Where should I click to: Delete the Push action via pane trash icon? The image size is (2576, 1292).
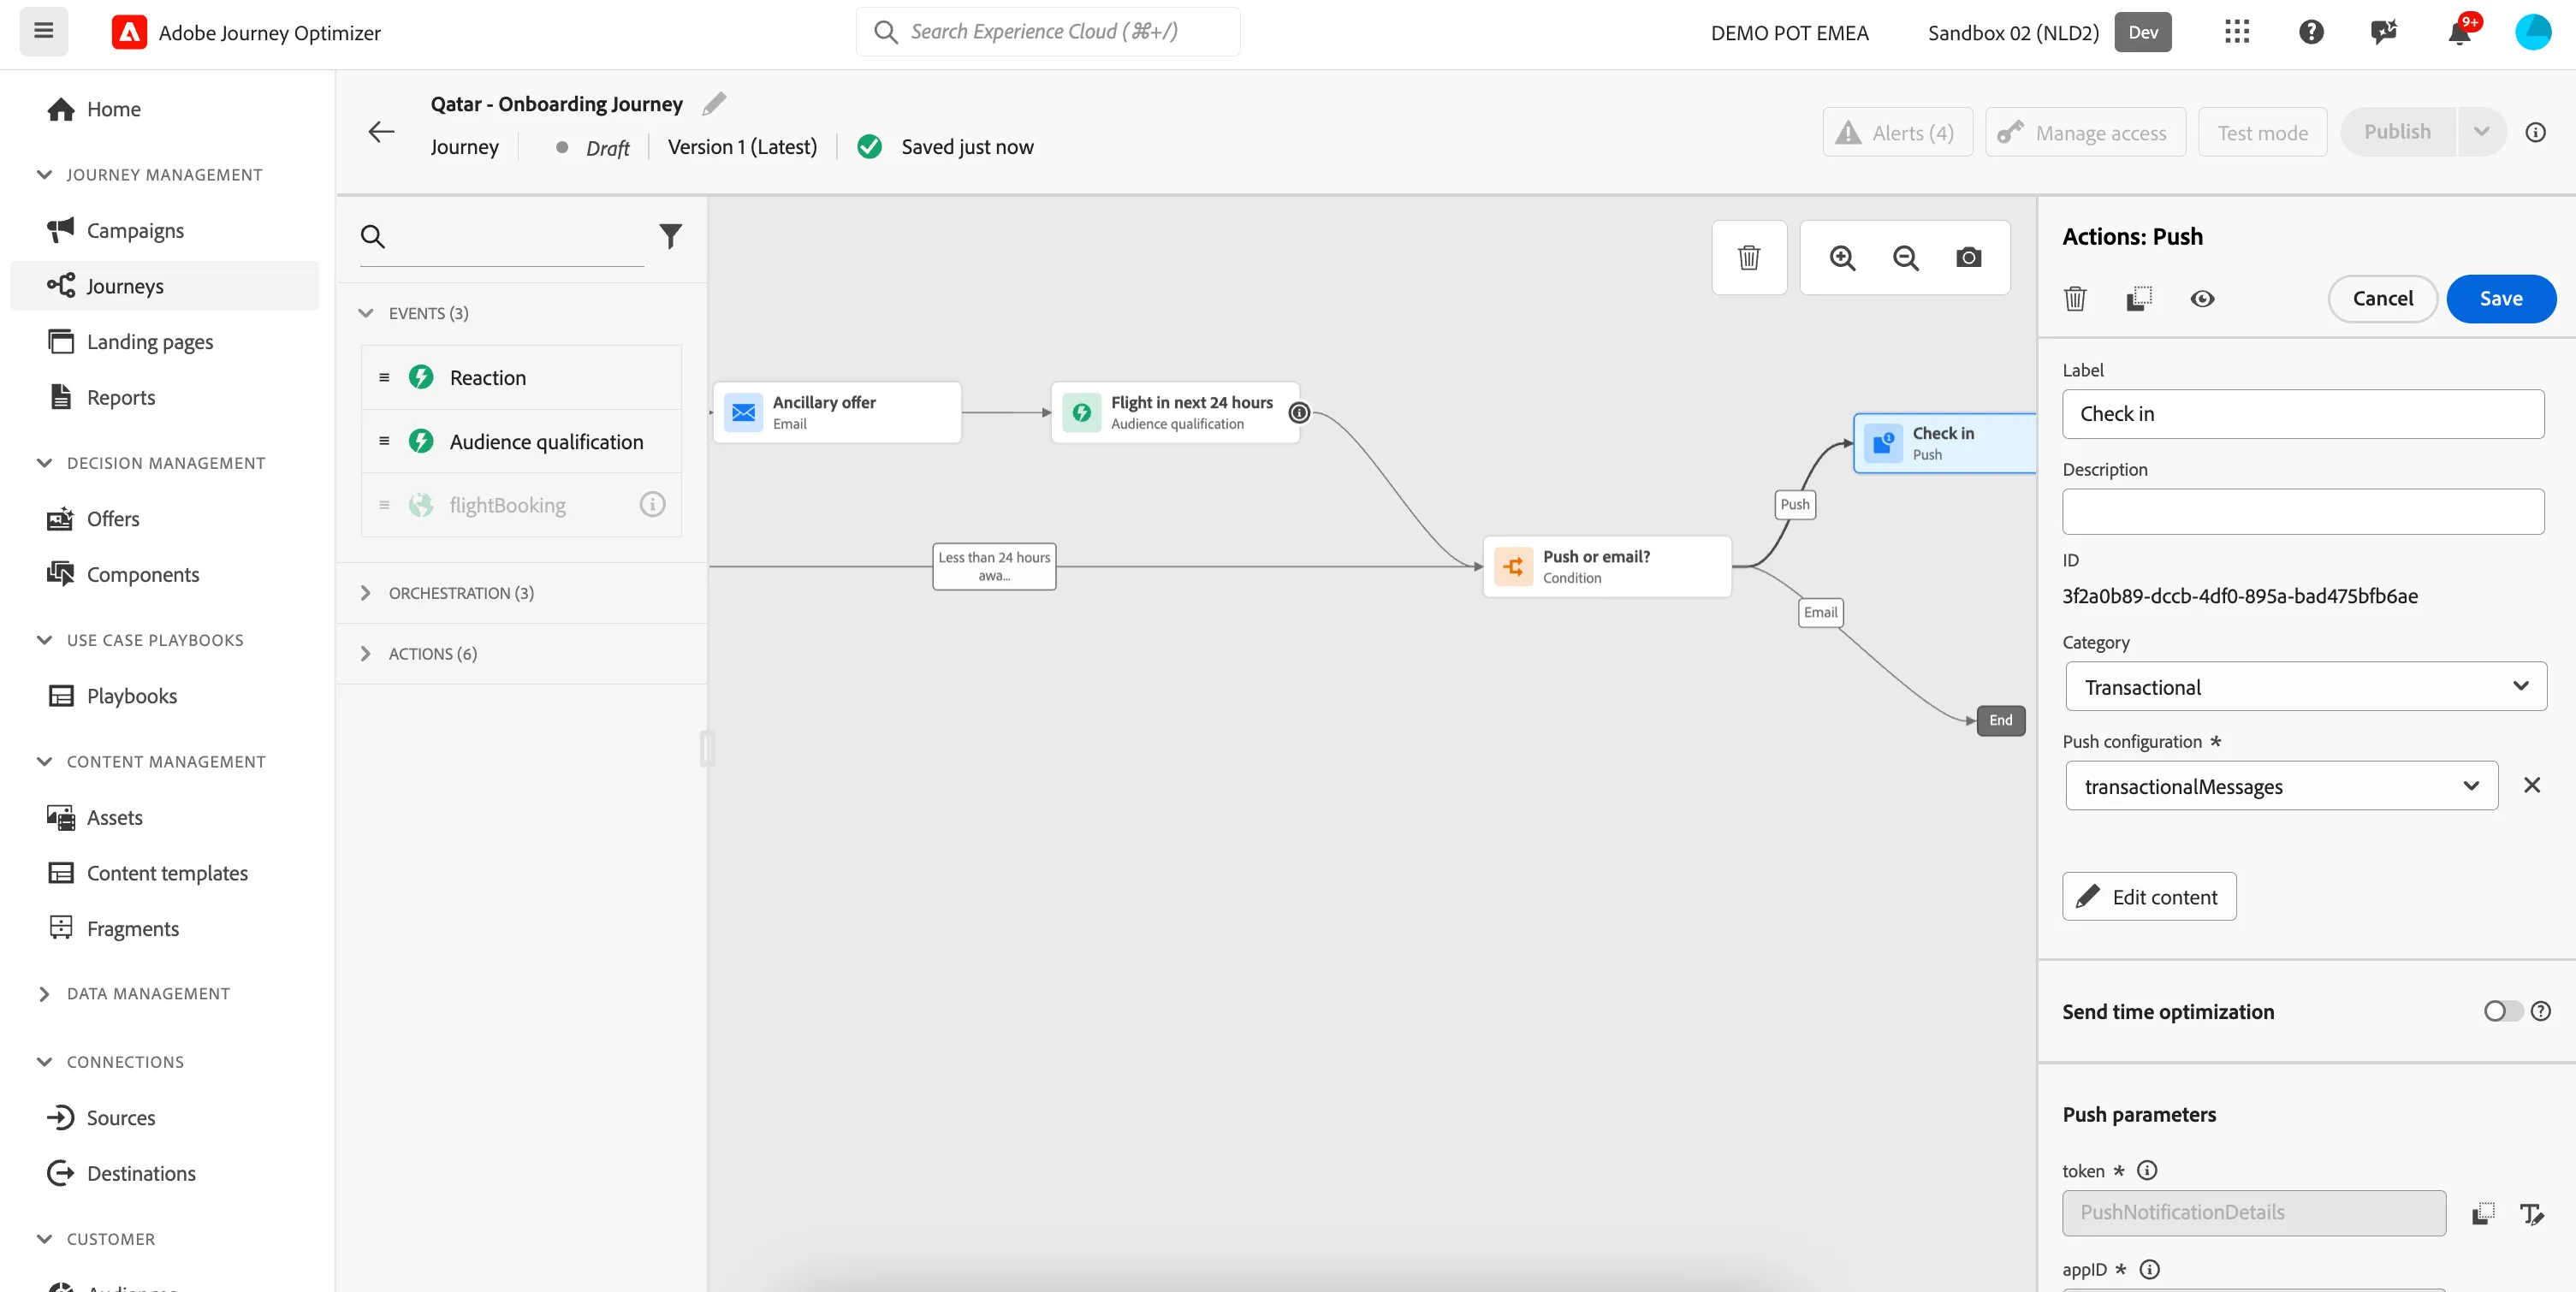coord(2075,298)
